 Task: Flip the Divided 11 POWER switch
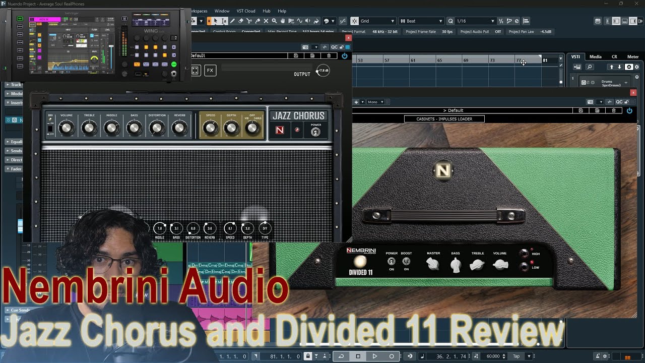point(392,261)
